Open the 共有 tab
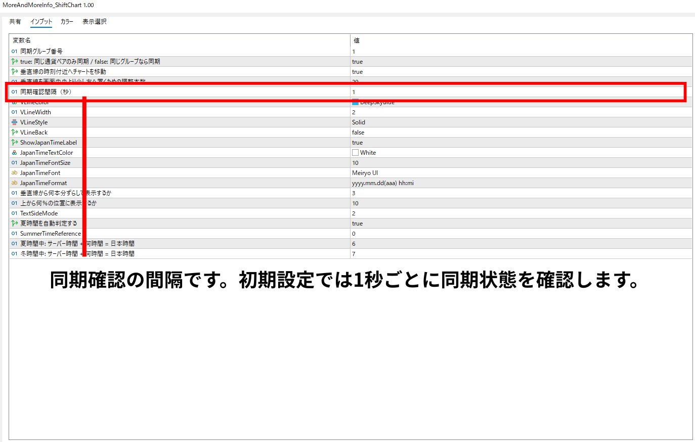Image resolution: width=695 pixels, height=442 pixels. pyautogui.click(x=15, y=22)
